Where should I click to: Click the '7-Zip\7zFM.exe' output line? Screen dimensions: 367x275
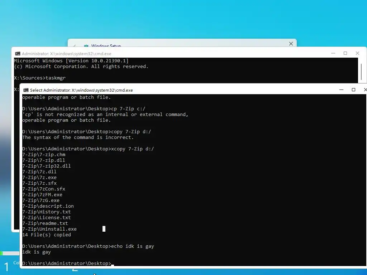42,194
